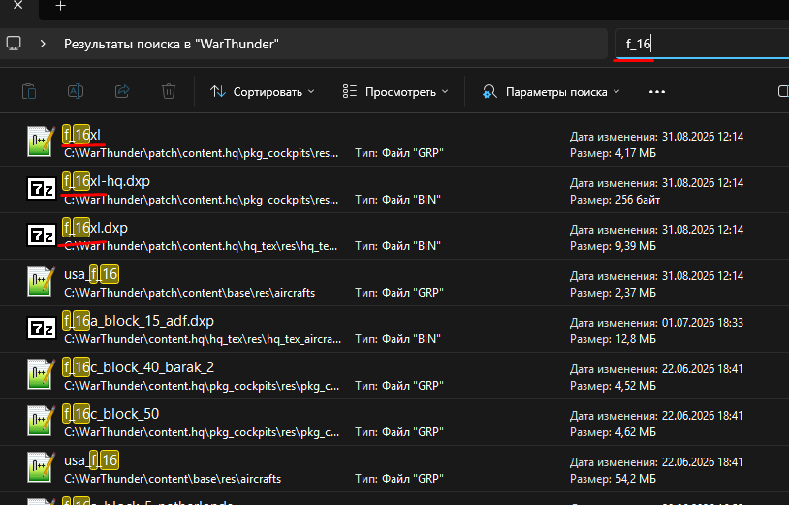The image size is (789, 505).
Task: Open Параметры поиска search options
Action: point(551,91)
